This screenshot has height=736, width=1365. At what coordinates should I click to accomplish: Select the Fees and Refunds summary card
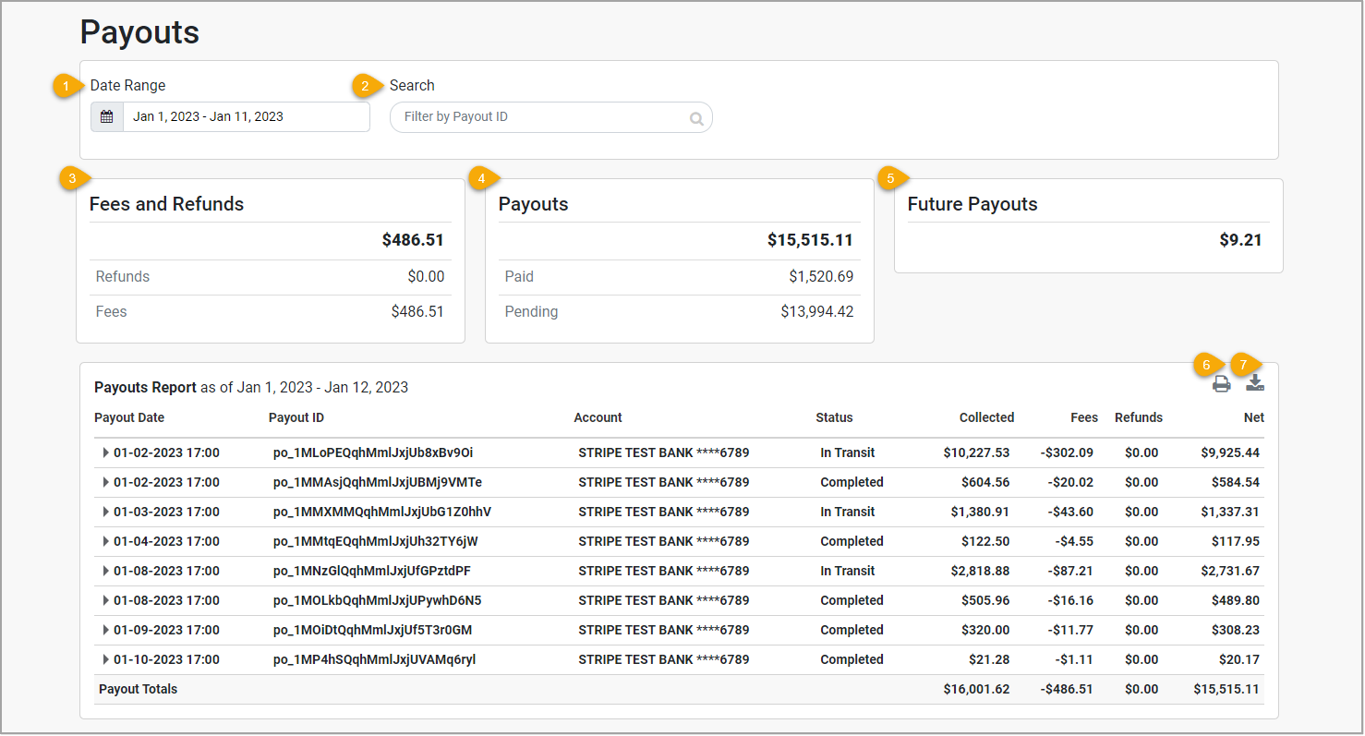click(x=271, y=259)
